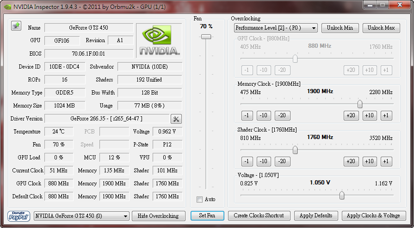
Task: Click the upload screenshot icon beside Name
Action: 16,26
